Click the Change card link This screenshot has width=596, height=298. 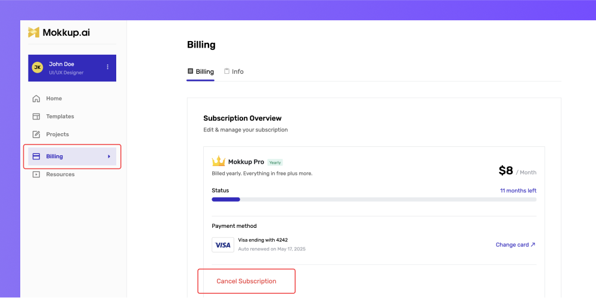pyautogui.click(x=516, y=245)
